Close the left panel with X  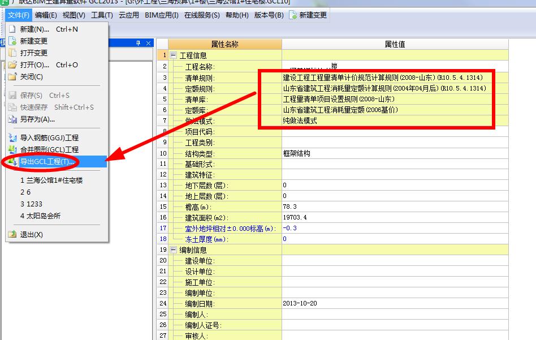coord(148,43)
